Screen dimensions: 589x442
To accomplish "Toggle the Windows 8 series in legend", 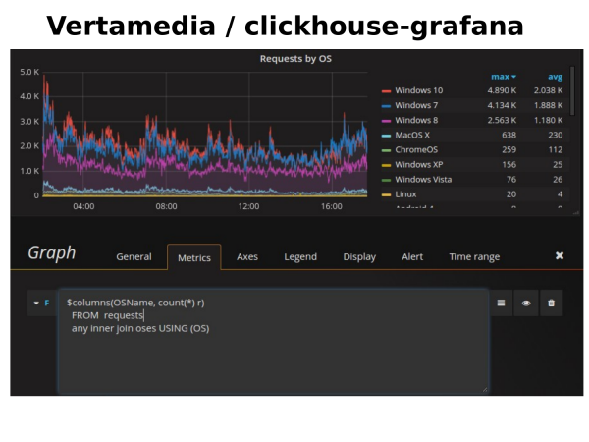I will point(419,121).
